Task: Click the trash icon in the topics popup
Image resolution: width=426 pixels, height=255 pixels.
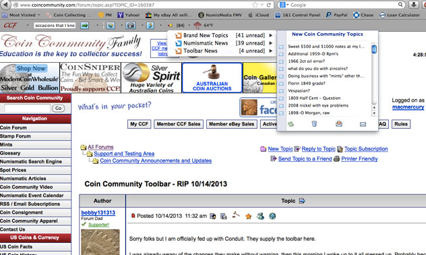Action: tap(314, 124)
